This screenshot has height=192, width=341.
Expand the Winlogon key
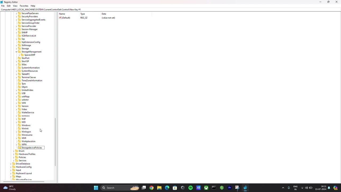[17, 132]
